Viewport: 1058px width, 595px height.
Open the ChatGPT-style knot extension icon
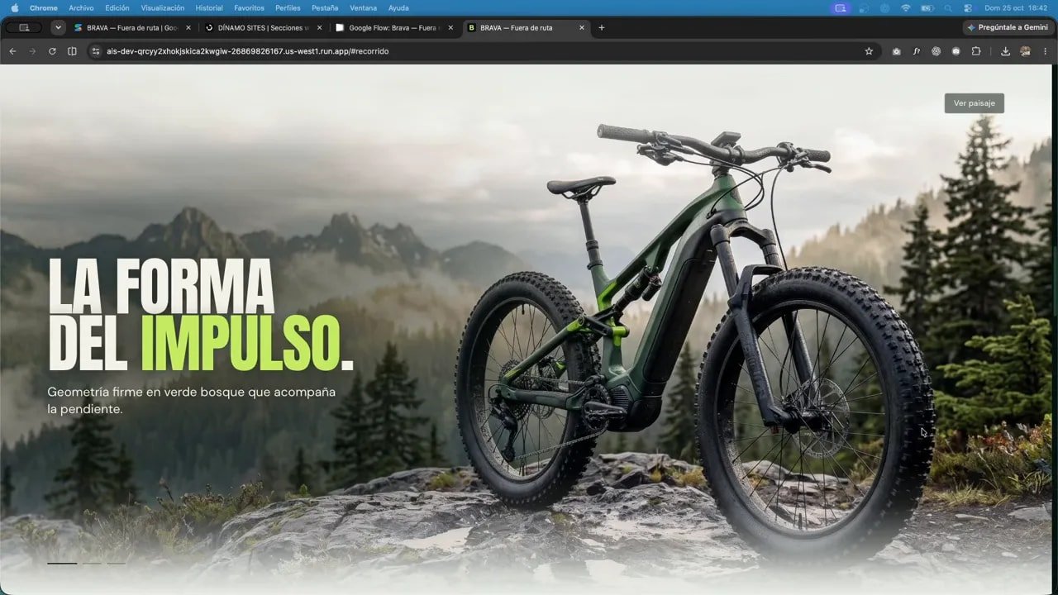tap(936, 51)
